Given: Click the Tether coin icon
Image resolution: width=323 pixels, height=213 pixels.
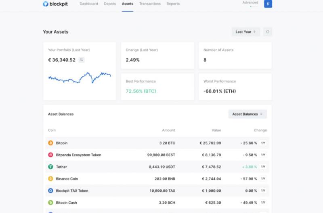Looking at the screenshot, I should point(50,167).
